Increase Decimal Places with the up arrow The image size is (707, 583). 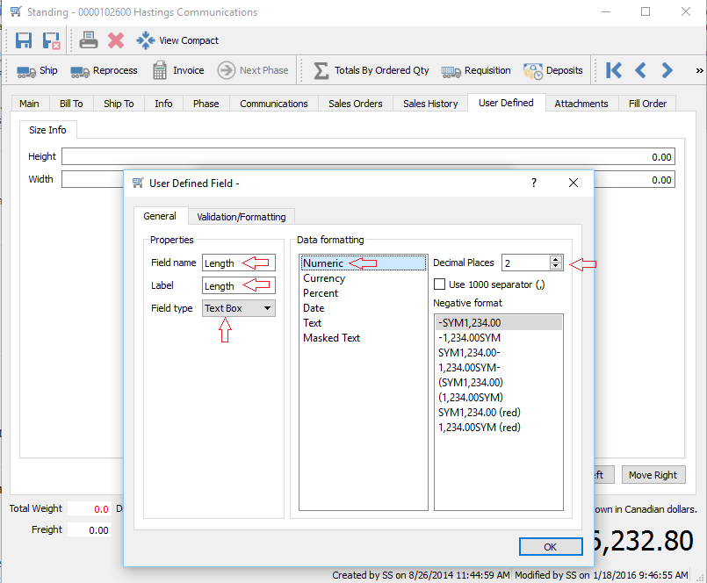click(x=555, y=259)
